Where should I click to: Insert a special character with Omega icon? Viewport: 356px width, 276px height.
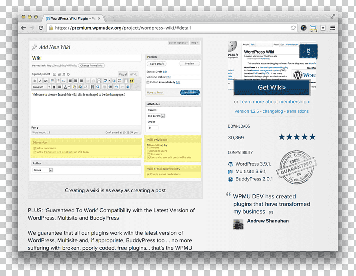(x=98, y=87)
